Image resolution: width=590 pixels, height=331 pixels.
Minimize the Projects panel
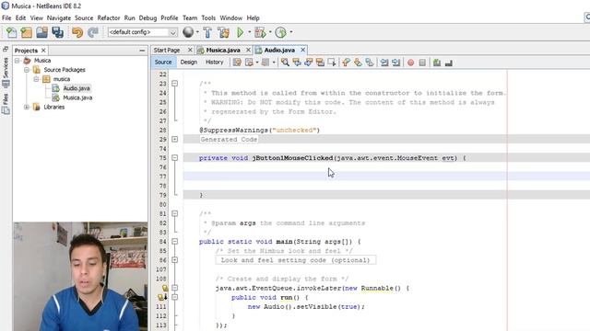point(142,51)
